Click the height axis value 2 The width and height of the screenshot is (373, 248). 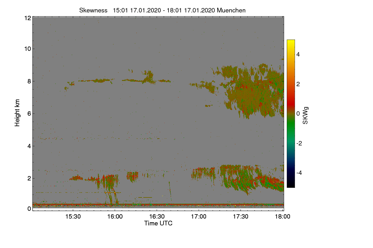29,178
